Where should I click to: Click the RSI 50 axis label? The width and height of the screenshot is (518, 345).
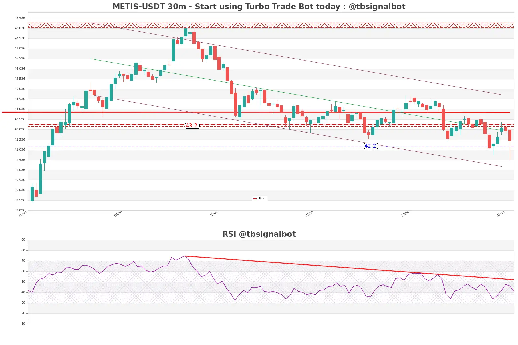tap(23, 282)
